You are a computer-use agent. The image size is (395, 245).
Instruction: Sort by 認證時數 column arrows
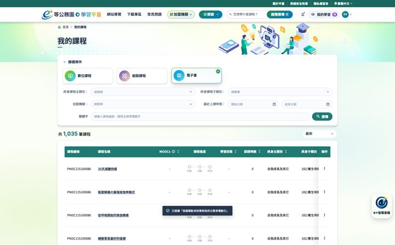[259, 152]
